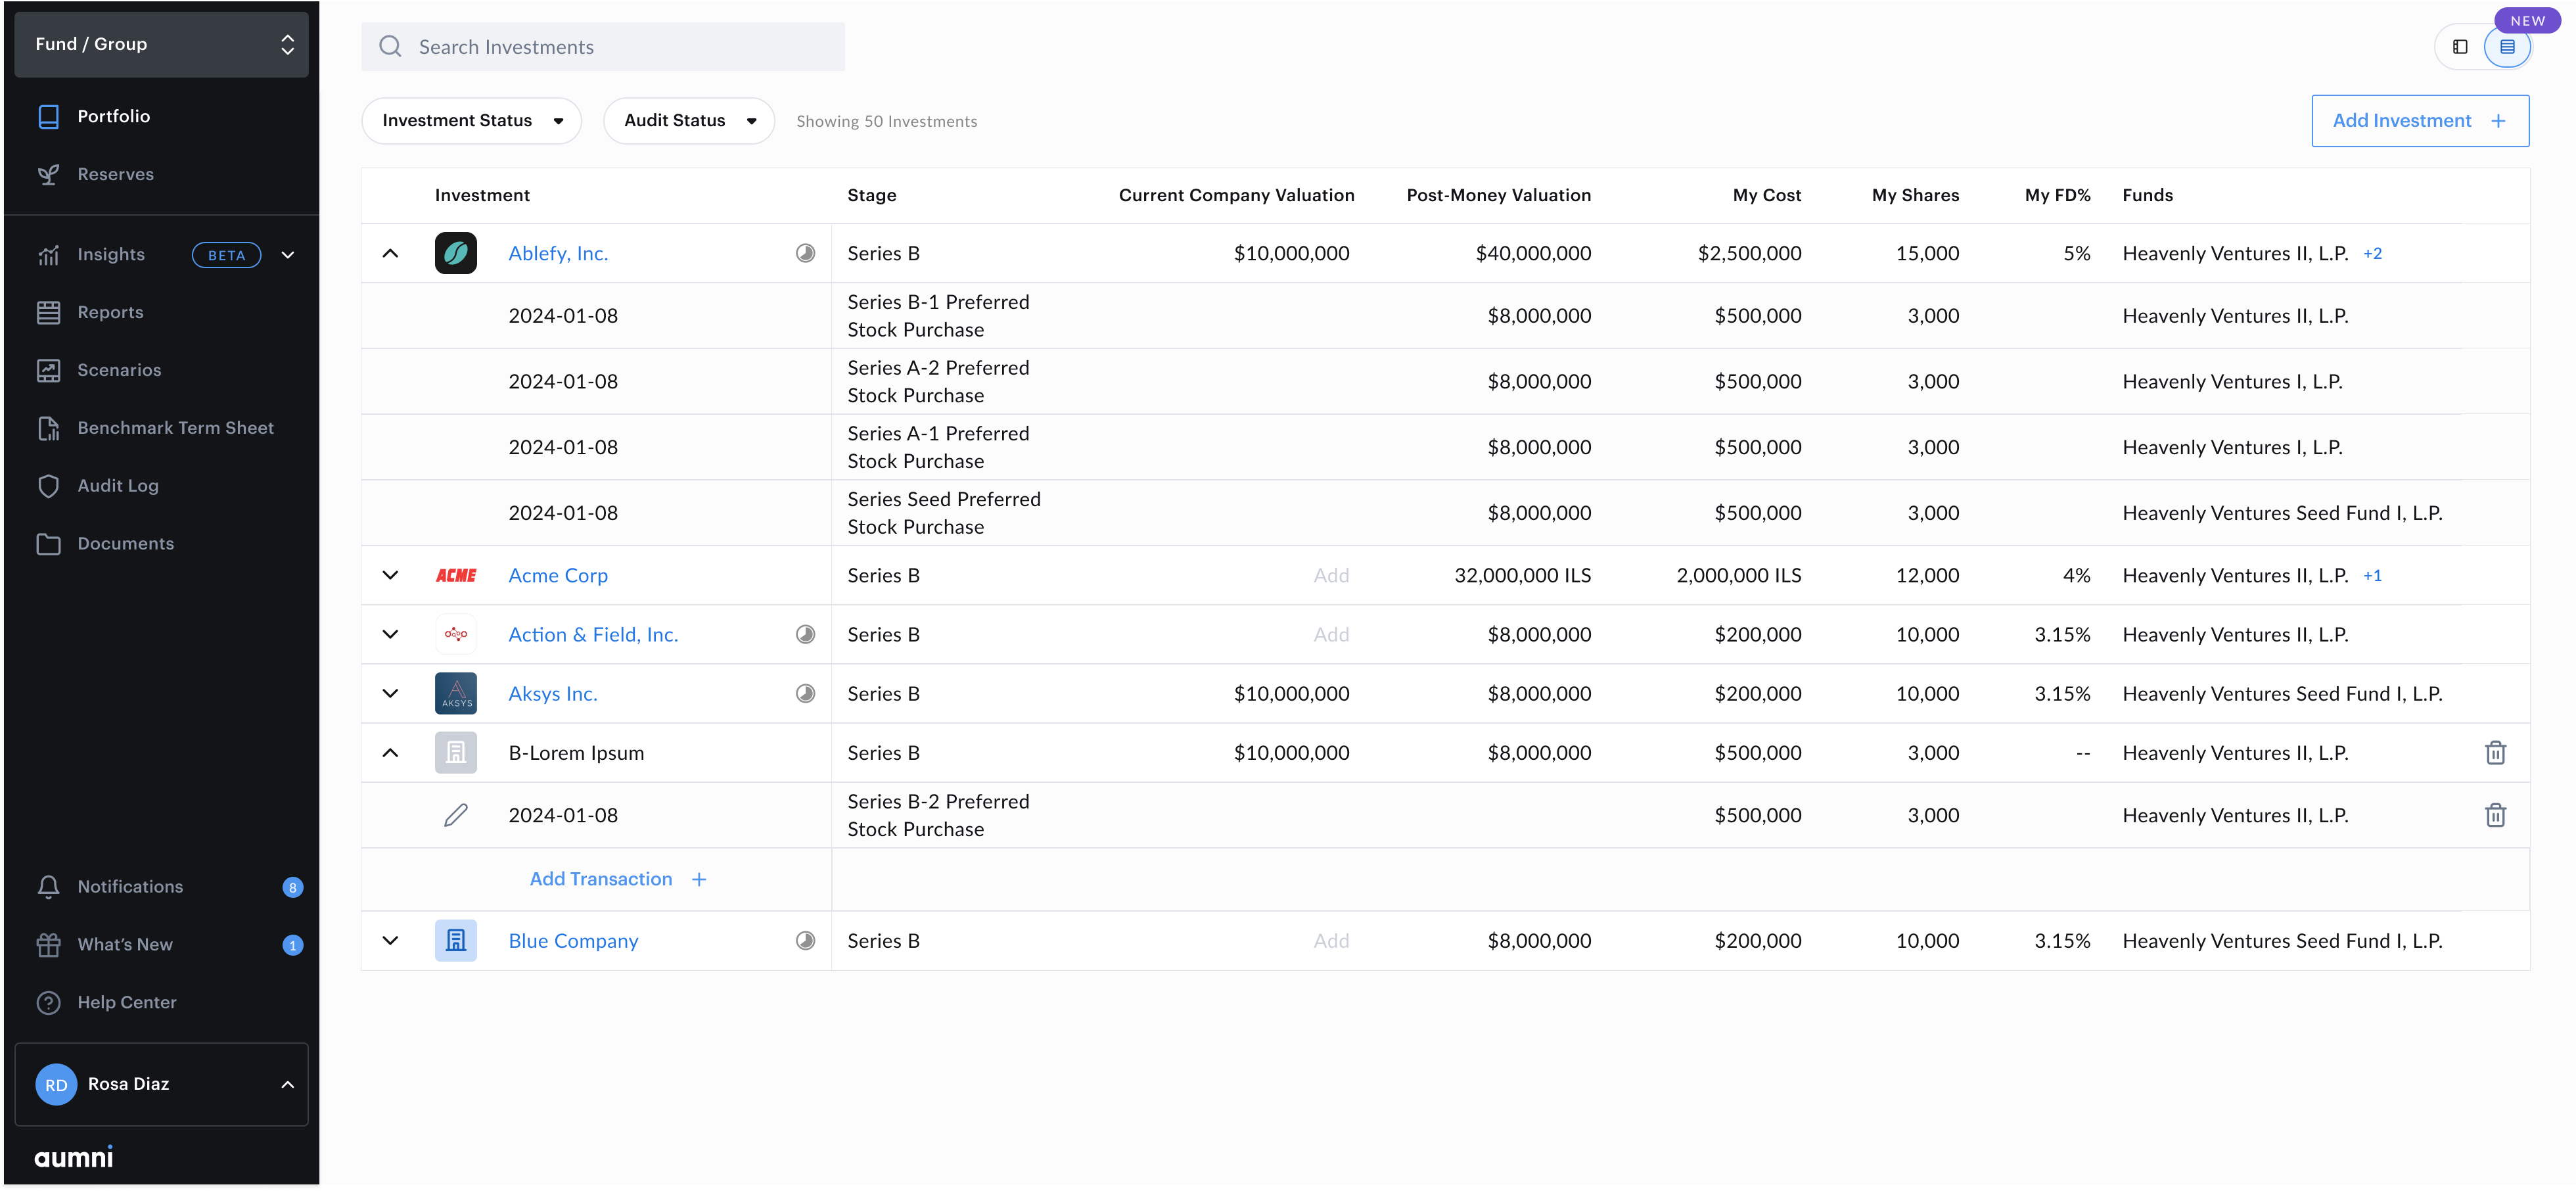Click the What's New badge 1
2576x1191 pixels.
pos(292,946)
